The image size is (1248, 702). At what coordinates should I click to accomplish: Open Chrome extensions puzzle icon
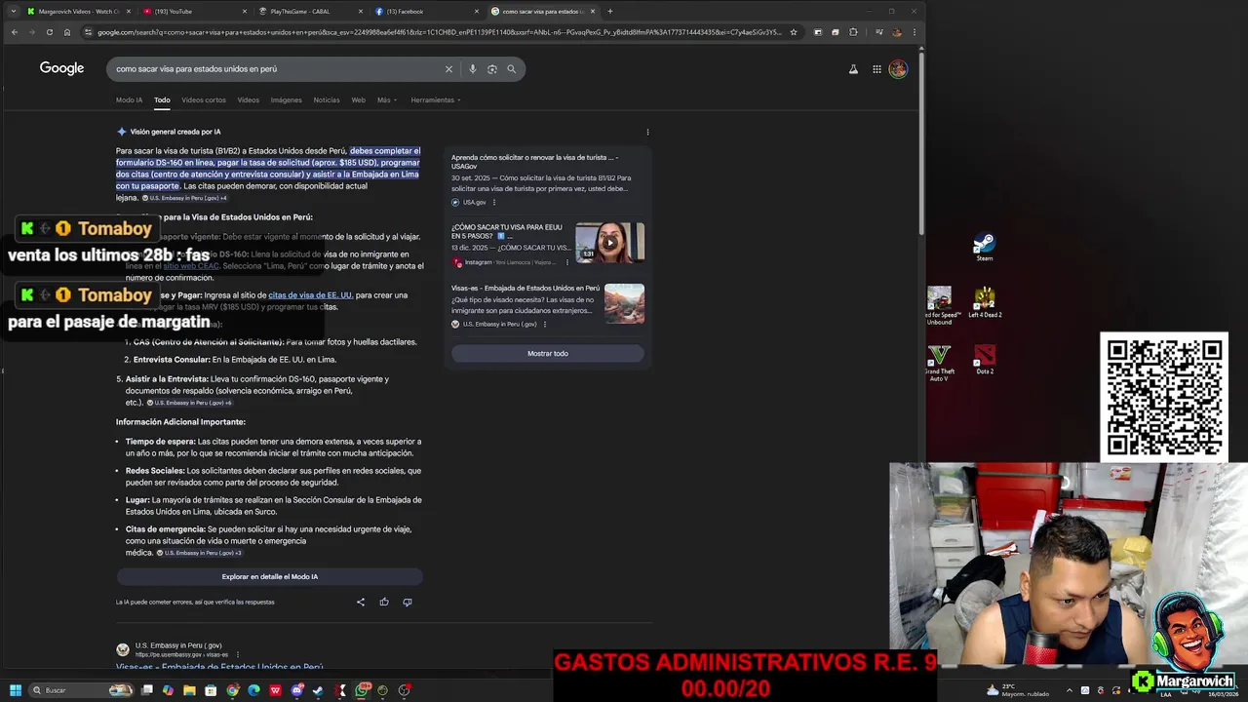[853, 32]
